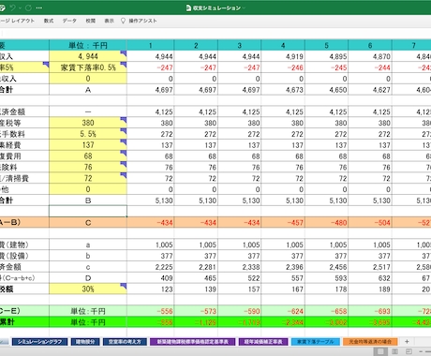Switch to Page Layout view icon
The width and height of the screenshot is (431, 356).
394,351
